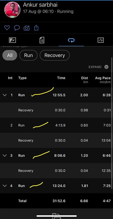Open comments via speech bubble icon

17,28
